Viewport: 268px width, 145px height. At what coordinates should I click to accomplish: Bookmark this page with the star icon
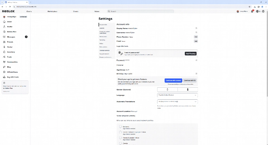pyautogui.click(x=249, y=7)
